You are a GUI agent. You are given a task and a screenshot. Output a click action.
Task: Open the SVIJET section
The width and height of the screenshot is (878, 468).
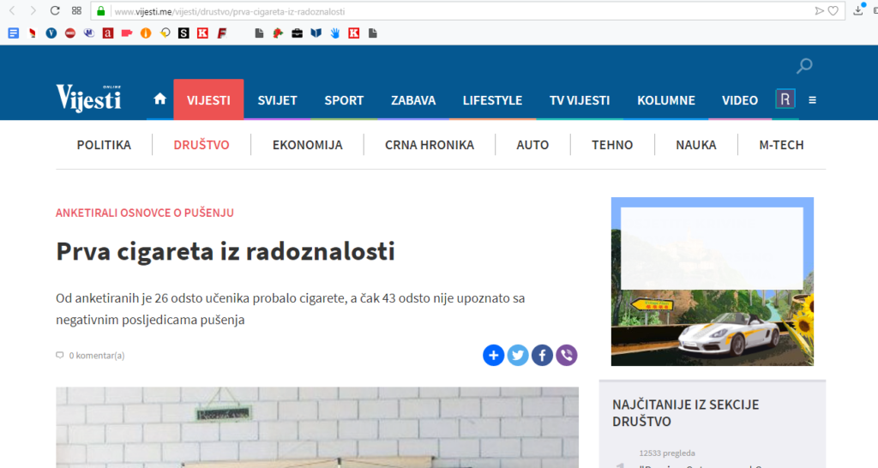pos(277,100)
